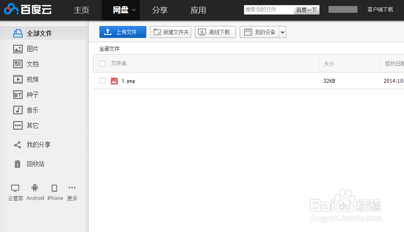This screenshot has height=232, width=404.
Task: Click the 2014-10 modified date of 1.png
Action: [393, 81]
